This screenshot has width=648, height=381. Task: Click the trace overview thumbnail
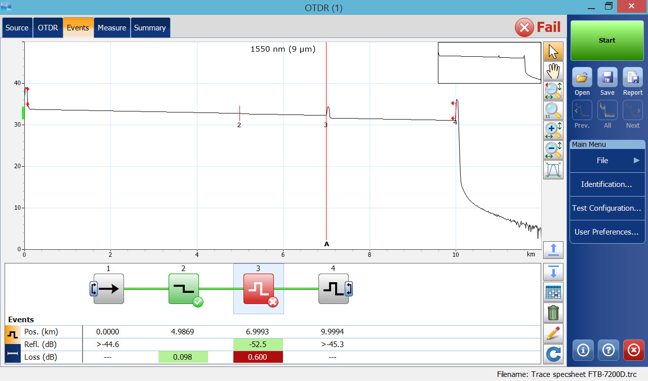[489, 63]
